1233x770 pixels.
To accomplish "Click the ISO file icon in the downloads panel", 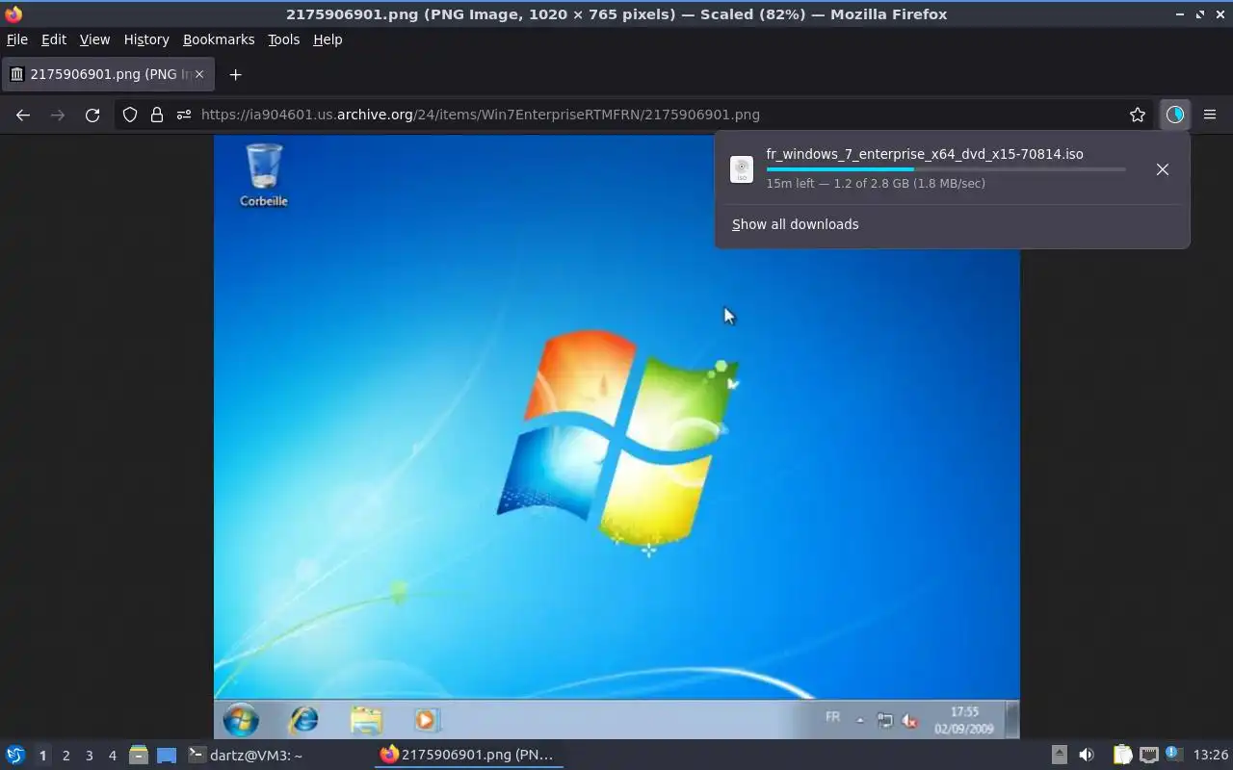I will [742, 169].
